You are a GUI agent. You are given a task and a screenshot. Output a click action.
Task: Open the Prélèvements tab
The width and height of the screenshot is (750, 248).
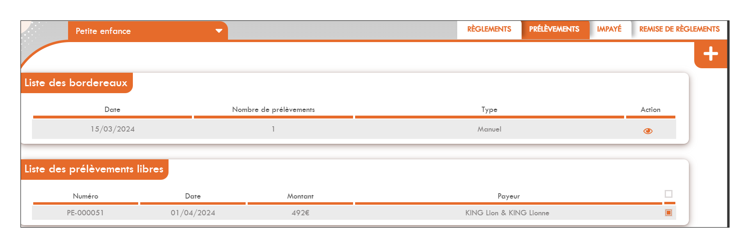coord(554,29)
